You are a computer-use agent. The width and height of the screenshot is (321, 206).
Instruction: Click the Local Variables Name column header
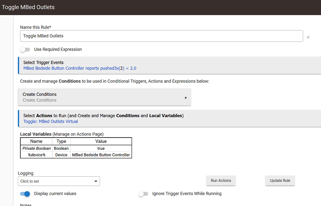point(36,141)
